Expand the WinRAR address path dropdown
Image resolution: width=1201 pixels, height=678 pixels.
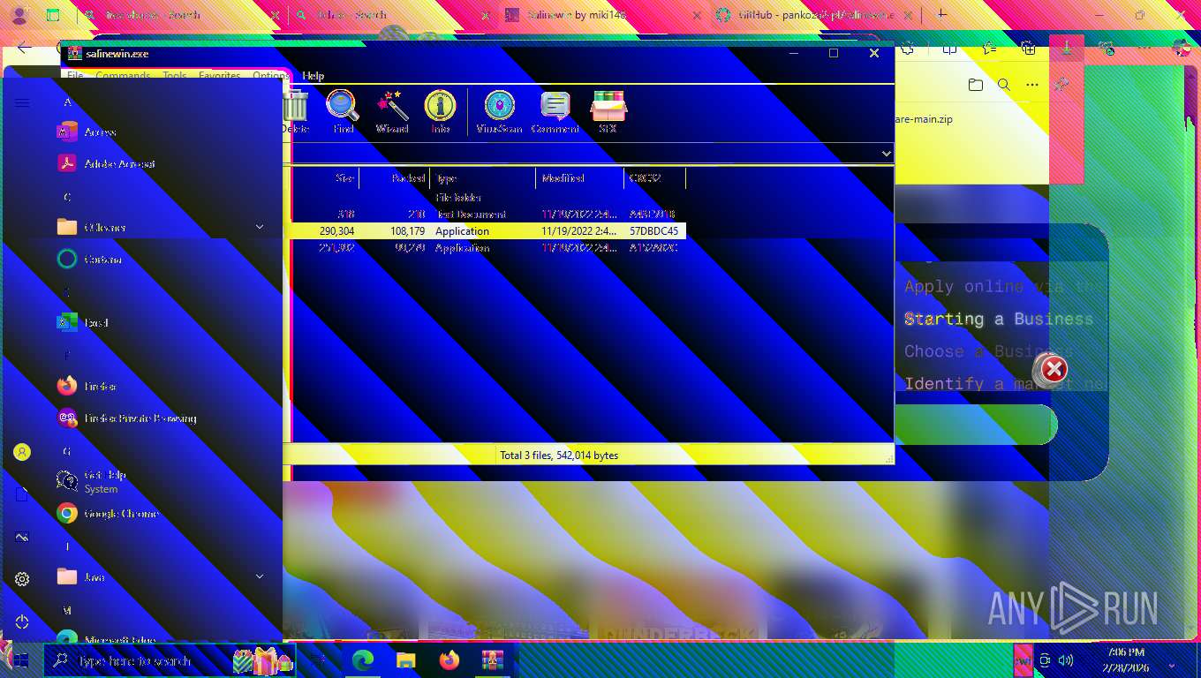[x=887, y=154]
